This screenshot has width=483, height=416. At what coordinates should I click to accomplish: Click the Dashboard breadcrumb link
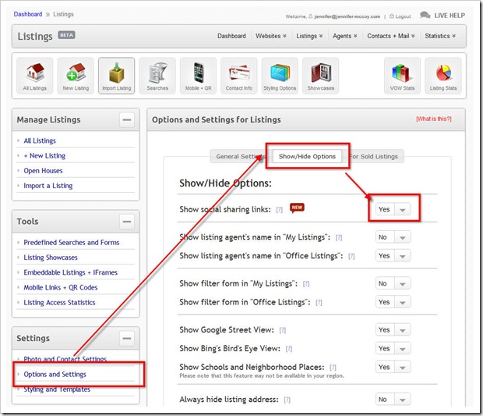(28, 14)
